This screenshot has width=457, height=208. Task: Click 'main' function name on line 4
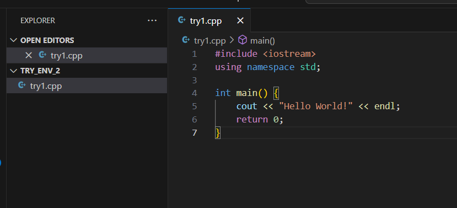(247, 93)
